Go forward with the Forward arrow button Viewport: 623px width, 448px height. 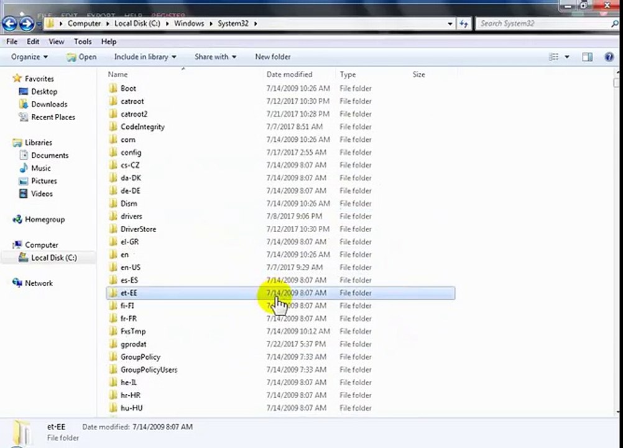[27, 24]
